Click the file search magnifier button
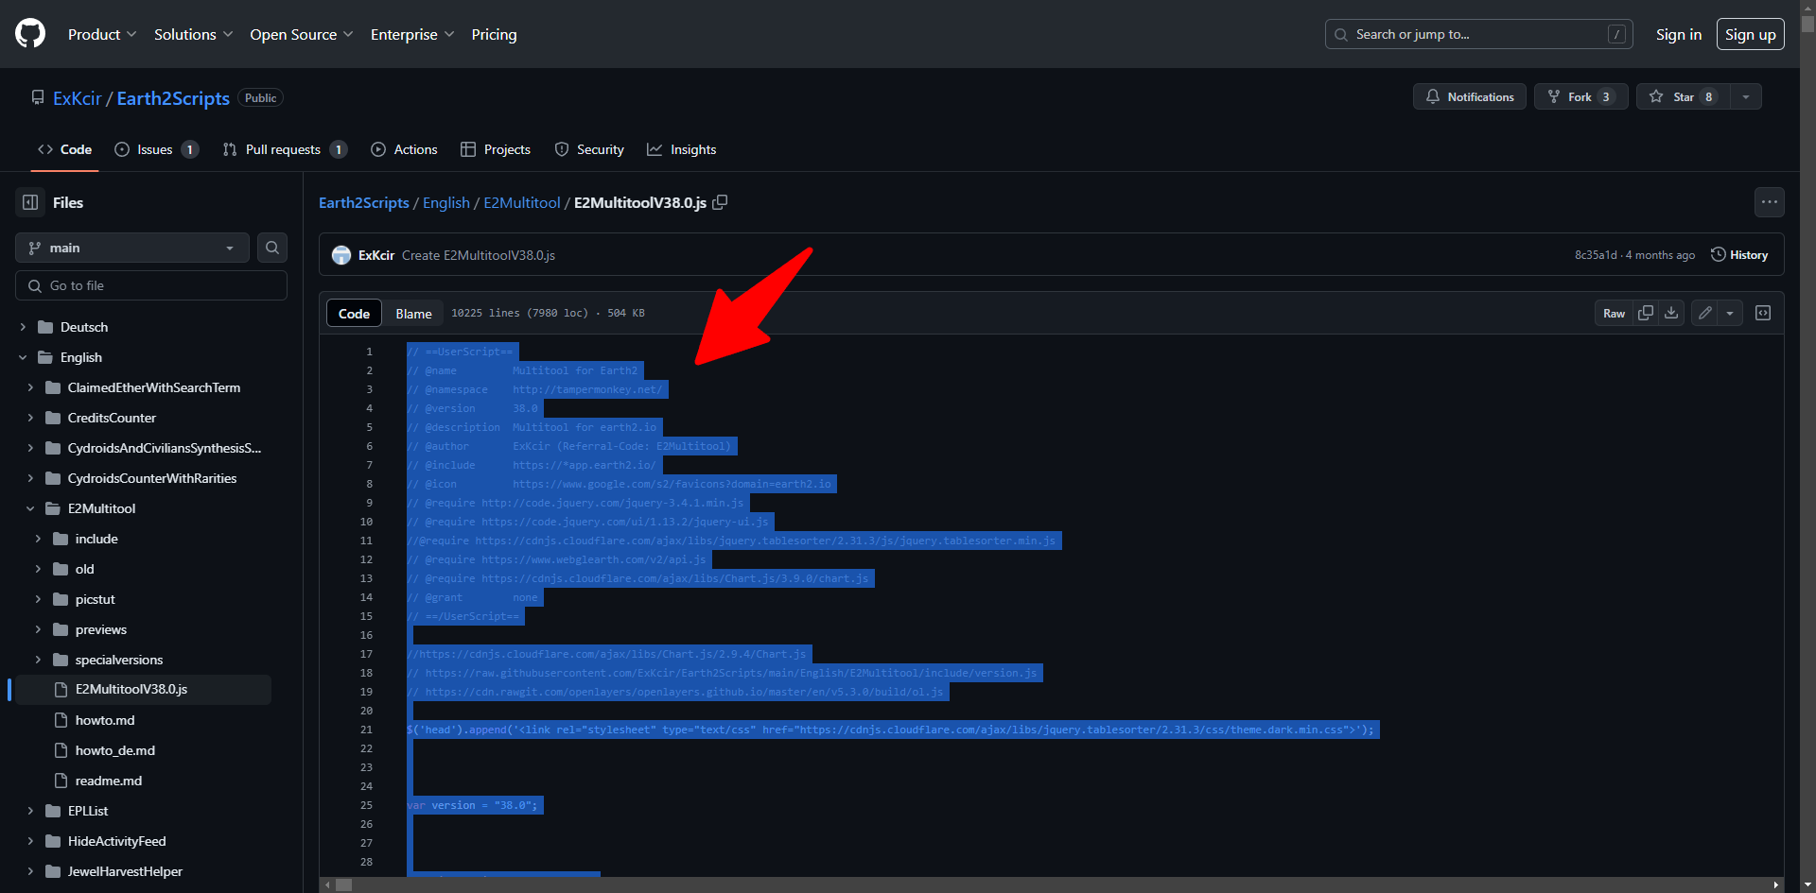The image size is (1816, 893). click(272, 248)
